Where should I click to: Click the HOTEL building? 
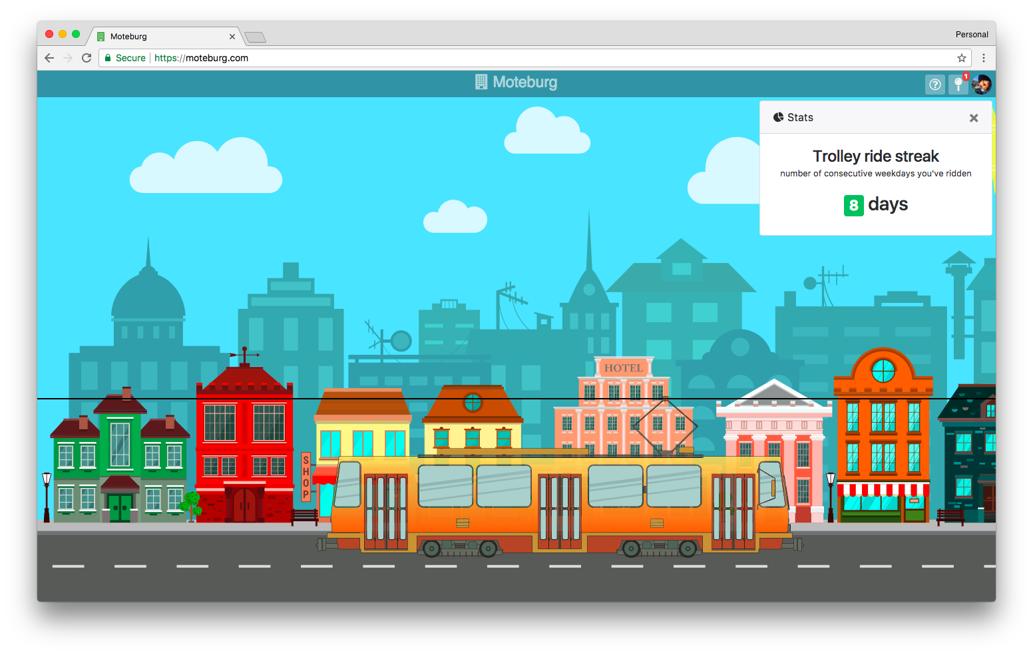[624, 406]
